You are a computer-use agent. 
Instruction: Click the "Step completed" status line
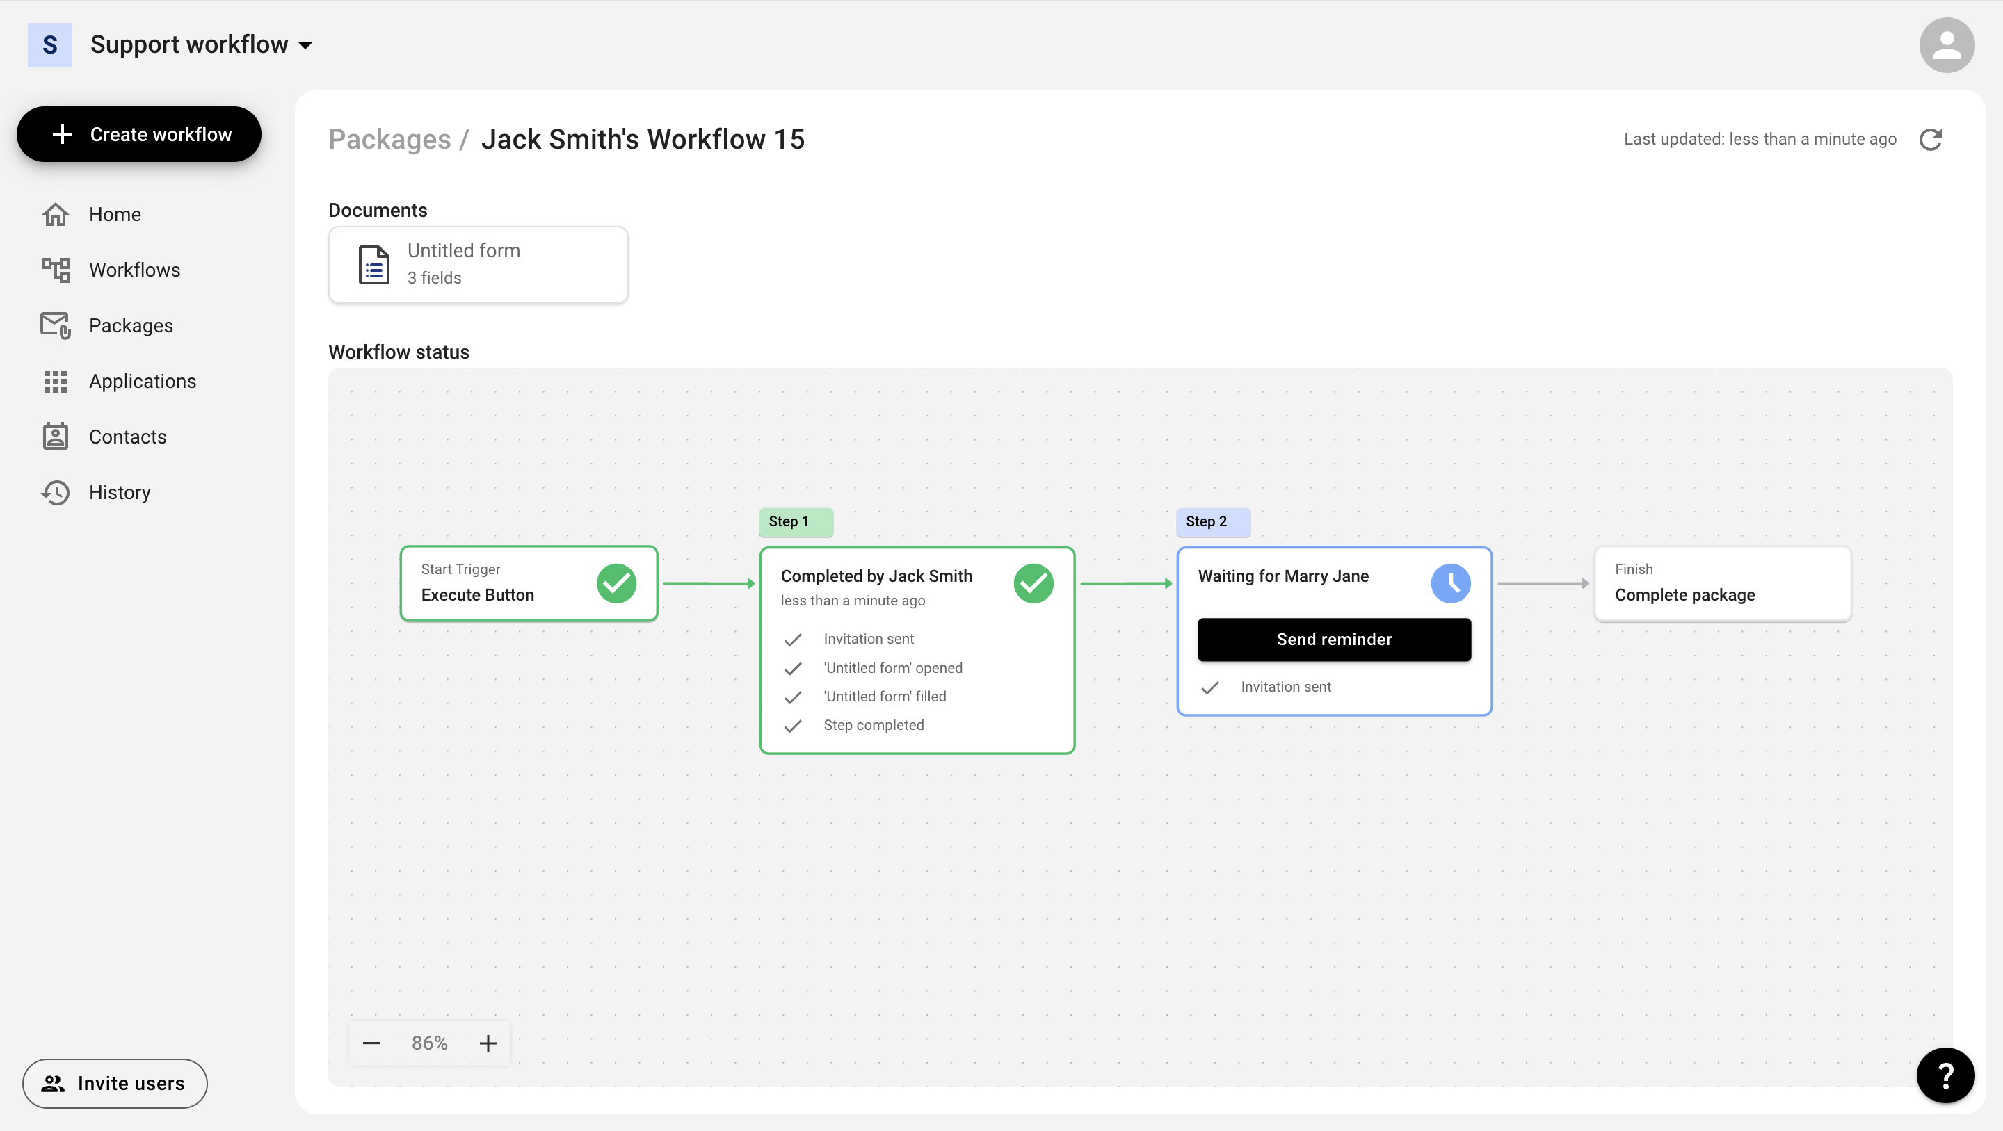coord(874,725)
